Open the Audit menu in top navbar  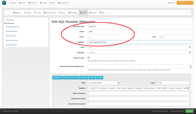[x=52, y=3]
